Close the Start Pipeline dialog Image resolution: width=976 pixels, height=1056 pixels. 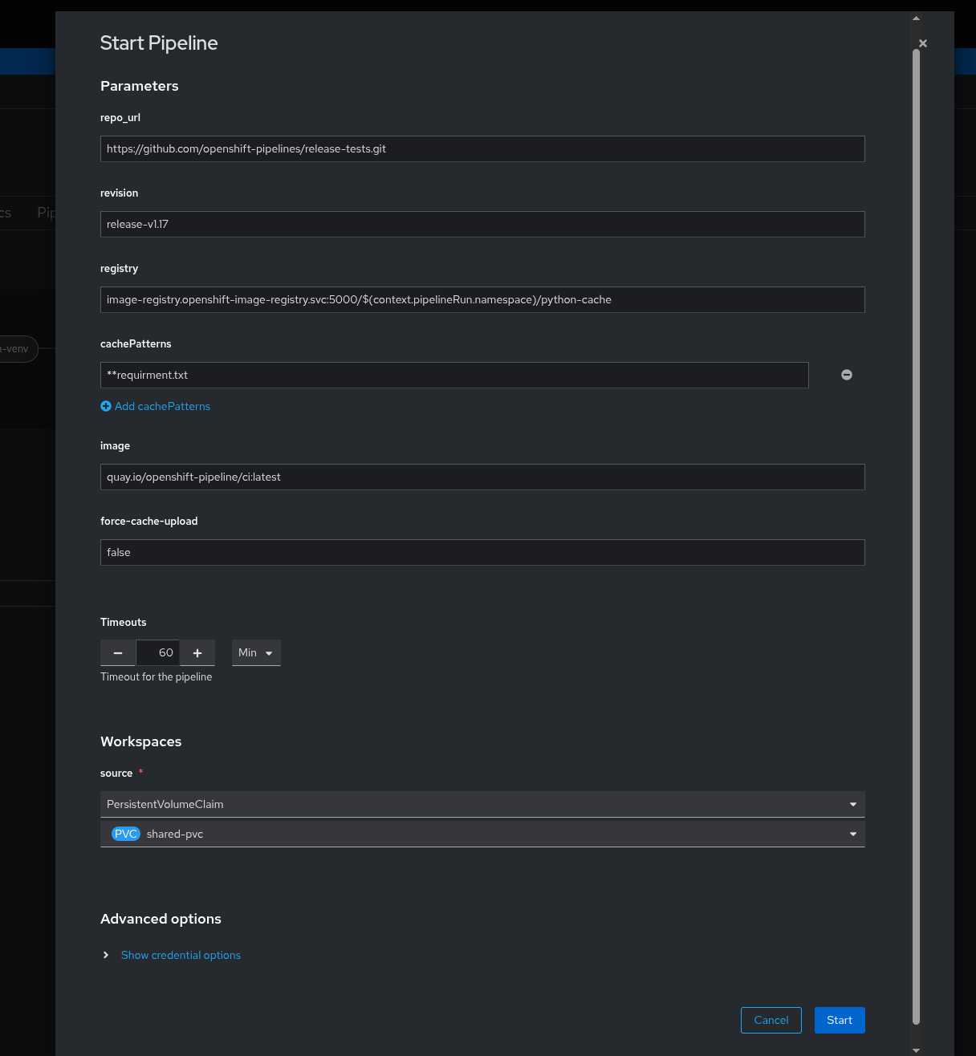pyautogui.click(x=923, y=43)
